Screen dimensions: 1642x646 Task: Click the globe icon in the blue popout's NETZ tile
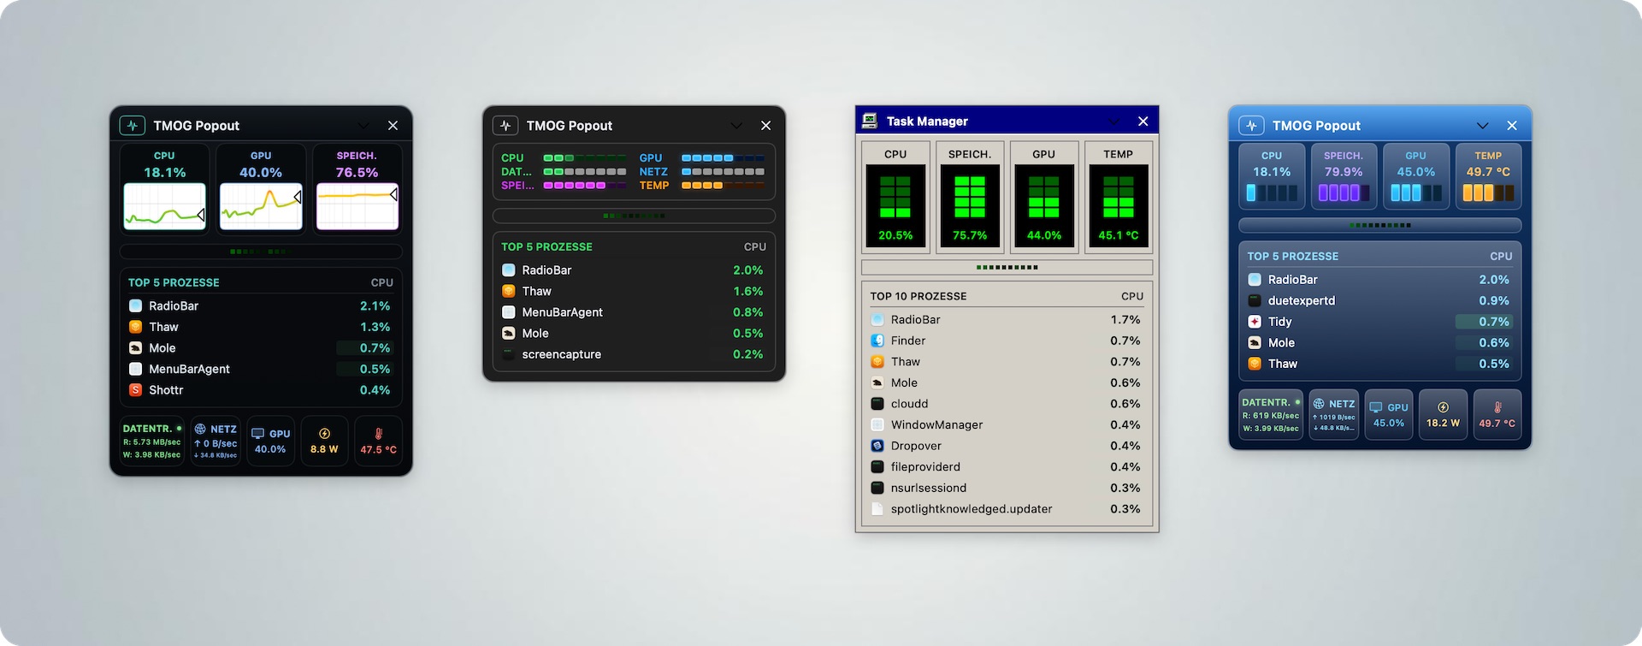[x=1319, y=404]
